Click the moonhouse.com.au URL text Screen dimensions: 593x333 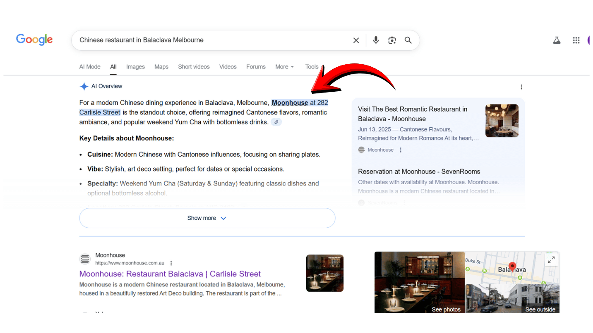pyautogui.click(x=130, y=263)
